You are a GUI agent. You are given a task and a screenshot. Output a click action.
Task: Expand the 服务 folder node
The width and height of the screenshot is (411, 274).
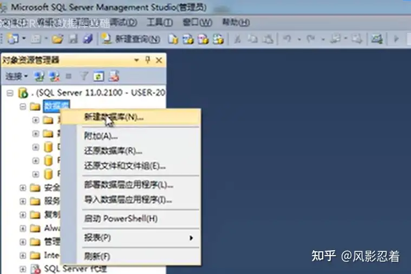(x=23, y=201)
